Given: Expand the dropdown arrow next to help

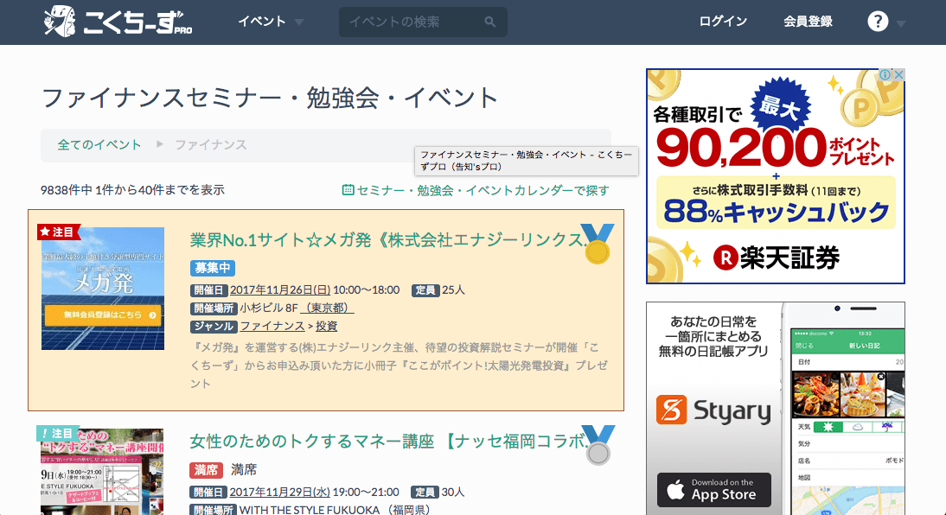Looking at the screenshot, I should click(x=901, y=23).
